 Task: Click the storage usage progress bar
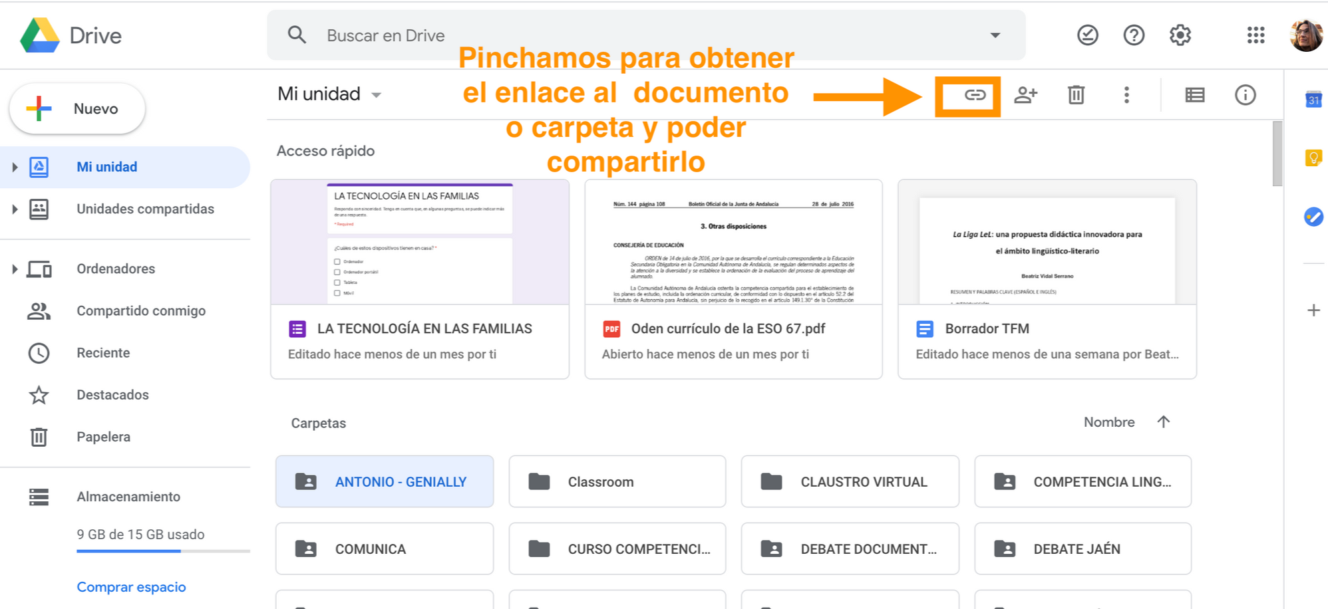(163, 551)
